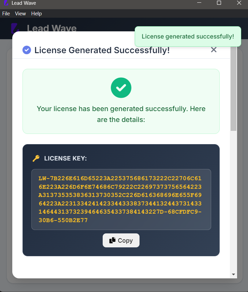
Task: Click the 'LICENSE KEY:' label
Action: 65,158
